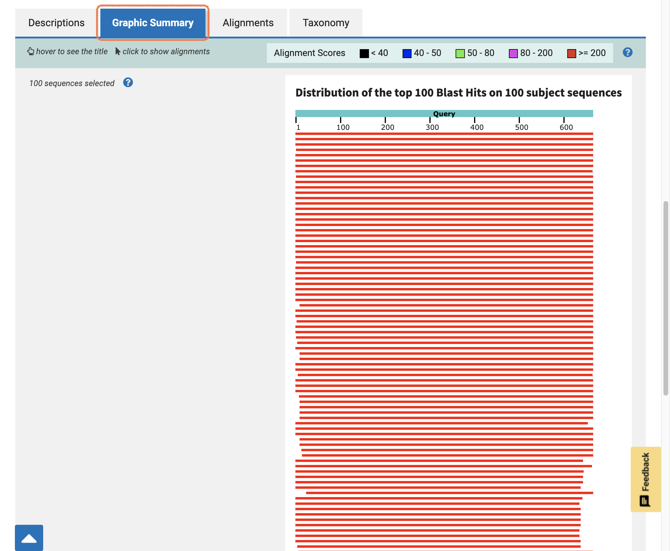670x551 pixels.
Task: Click the page vertical scrollbar thumb
Action: 666,298
